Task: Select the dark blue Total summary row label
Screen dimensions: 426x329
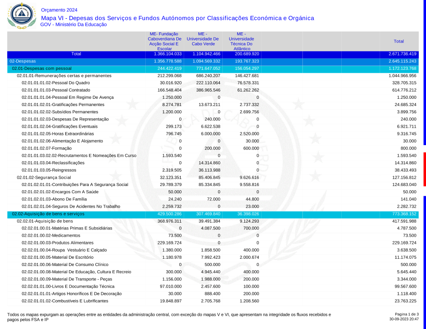Action: [76, 54]
